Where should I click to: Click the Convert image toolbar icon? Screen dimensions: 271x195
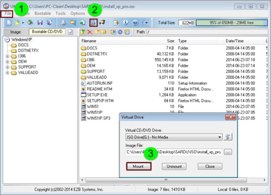pyautogui.click(x=83, y=23)
